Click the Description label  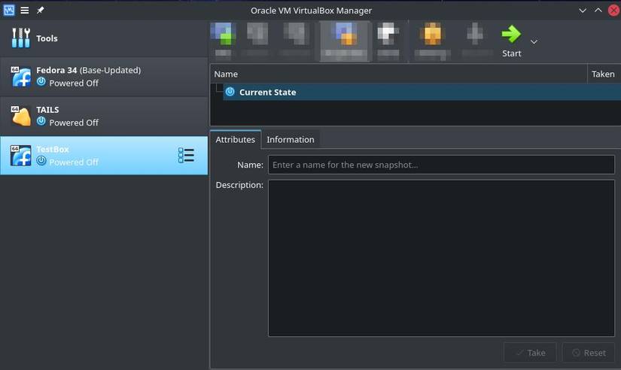point(239,185)
